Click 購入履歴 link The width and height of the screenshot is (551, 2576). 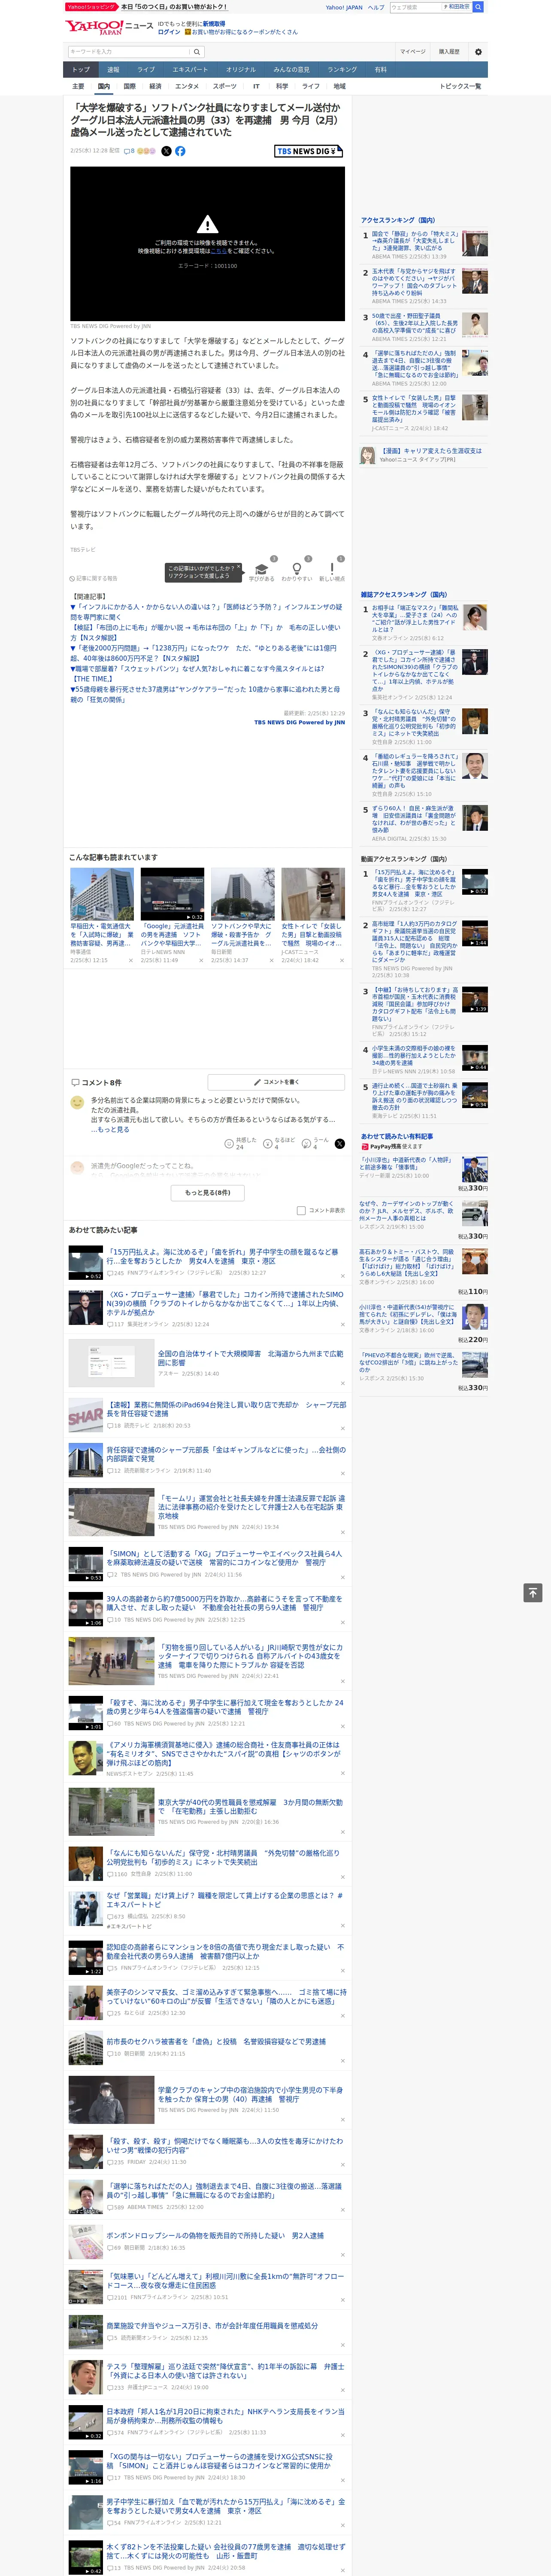[x=449, y=52]
